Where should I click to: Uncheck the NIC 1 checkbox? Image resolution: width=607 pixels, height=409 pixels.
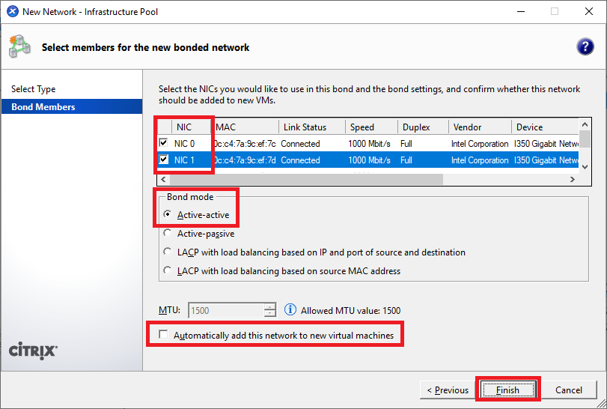(163, 160)
